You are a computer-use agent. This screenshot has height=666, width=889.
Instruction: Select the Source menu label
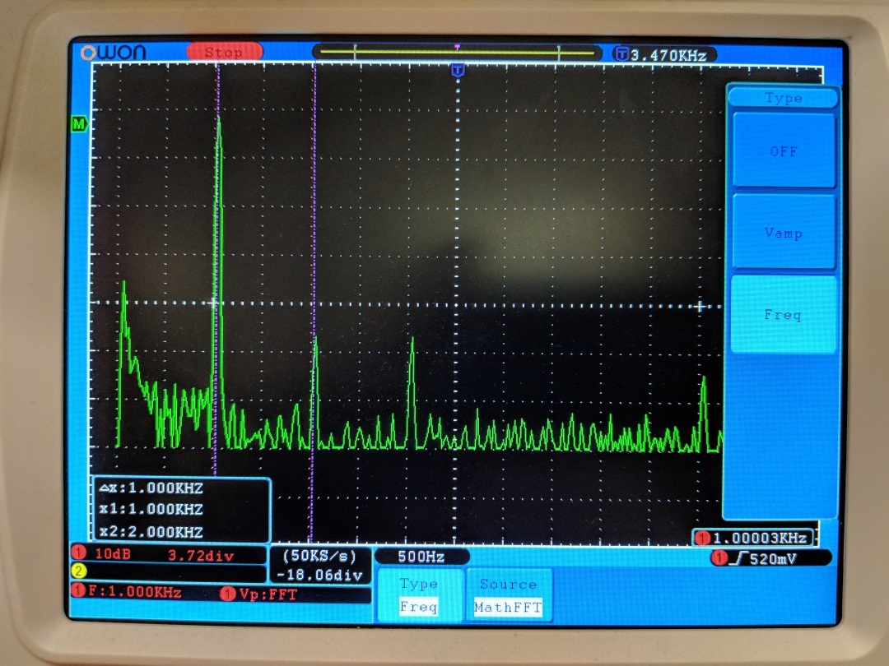pyautogui.click(x=508, y=584)
